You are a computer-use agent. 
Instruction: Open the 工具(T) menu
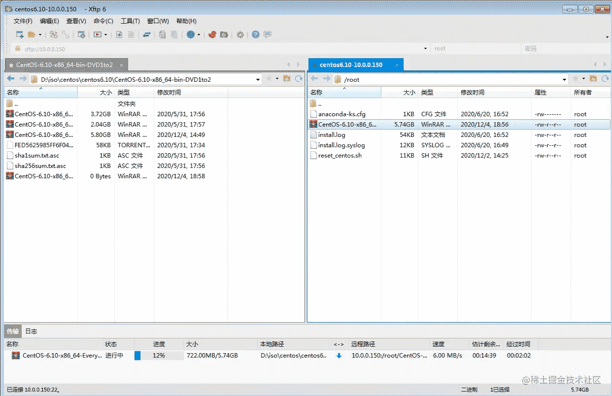point(130,21)
